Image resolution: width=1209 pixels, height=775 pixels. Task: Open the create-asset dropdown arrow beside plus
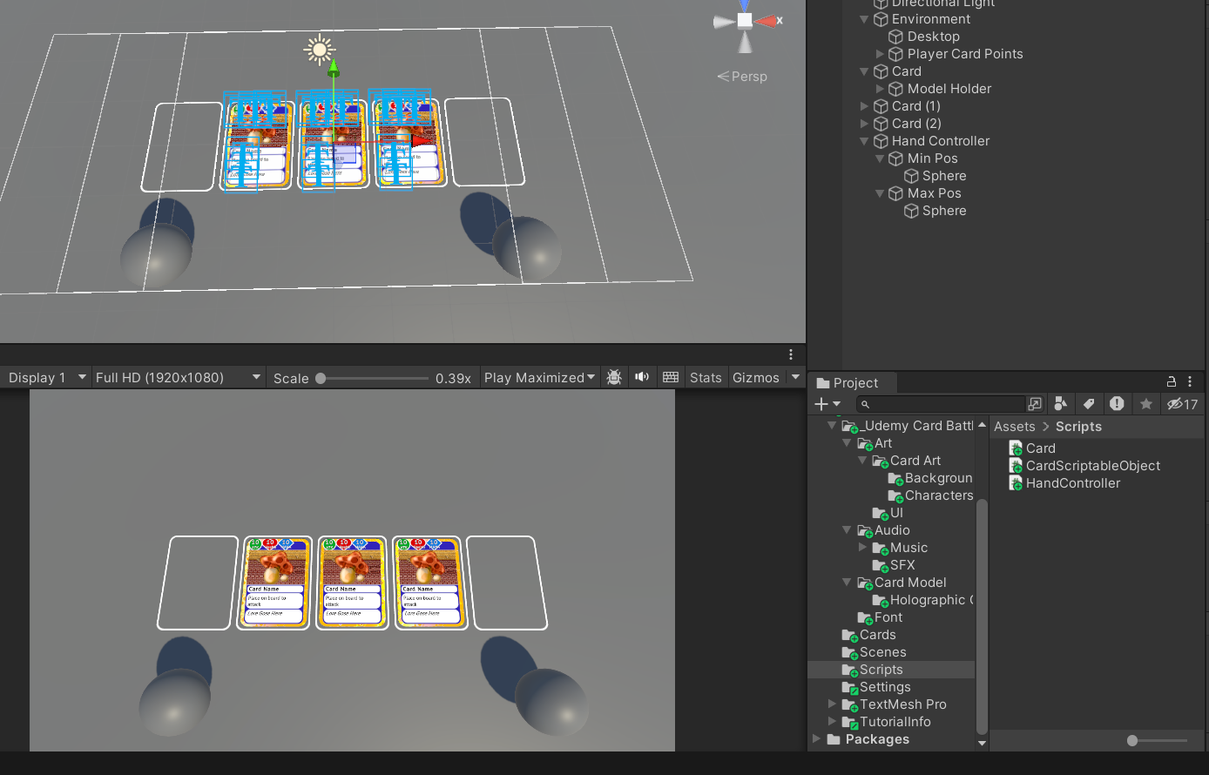pos(837,404)
